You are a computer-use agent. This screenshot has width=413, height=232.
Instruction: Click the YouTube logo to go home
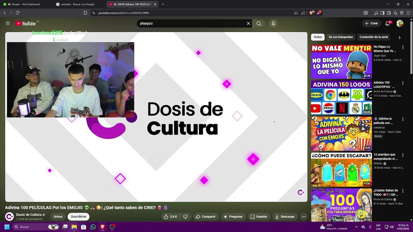pos(26,23)
